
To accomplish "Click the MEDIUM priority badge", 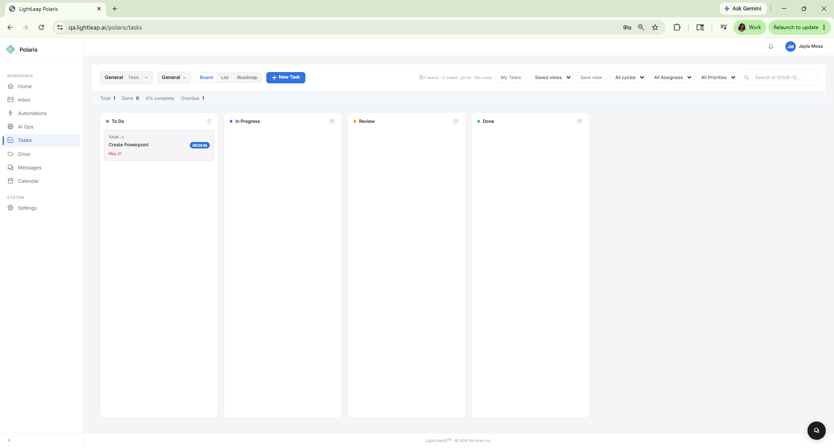I will [x=200, y=145].
